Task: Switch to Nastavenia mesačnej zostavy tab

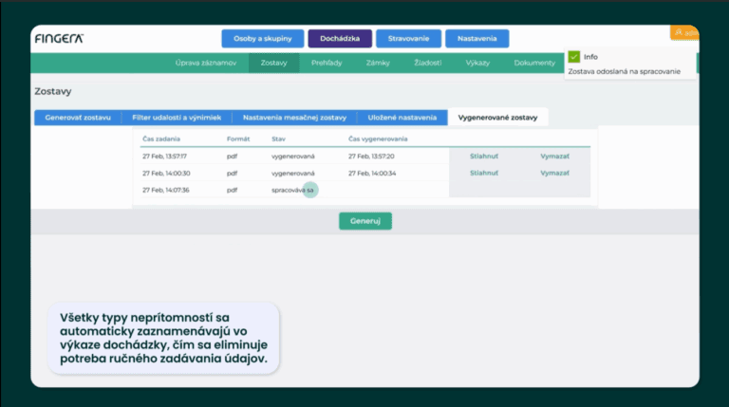Action: coord(294,118)
